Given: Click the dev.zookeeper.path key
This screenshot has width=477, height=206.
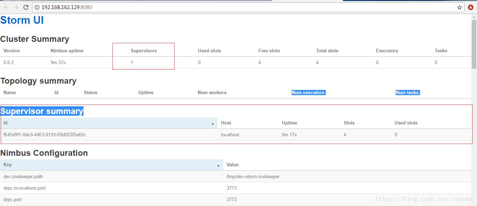Looking at the screenshot, I should click(23, 177).
